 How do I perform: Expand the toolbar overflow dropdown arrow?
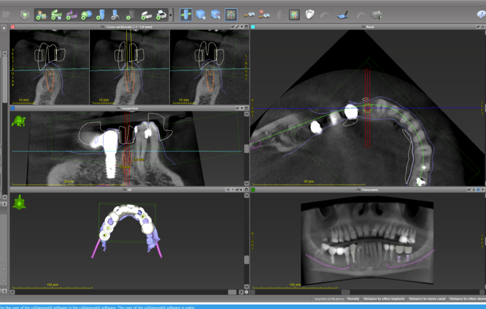(171, 14)
